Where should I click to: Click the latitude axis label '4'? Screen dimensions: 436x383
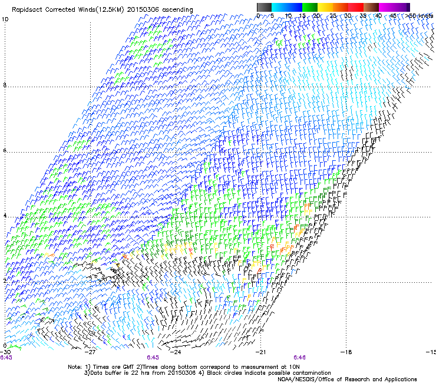5,216
